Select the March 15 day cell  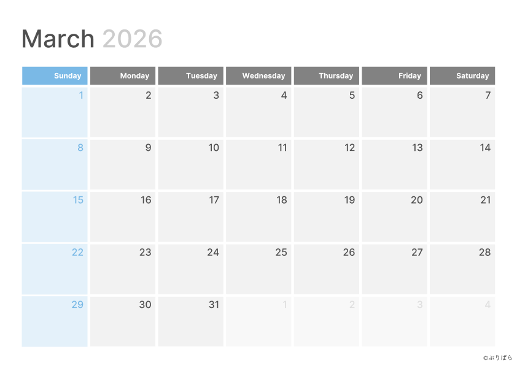pyautogui.click(x=55, y=217)
